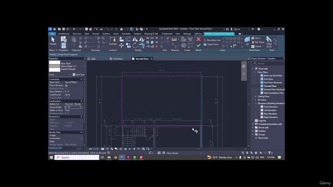Viewport: 333px width, 187px height.
Task: Select the Trim/Extend to Corner tool
Action: tap(142, 45)
